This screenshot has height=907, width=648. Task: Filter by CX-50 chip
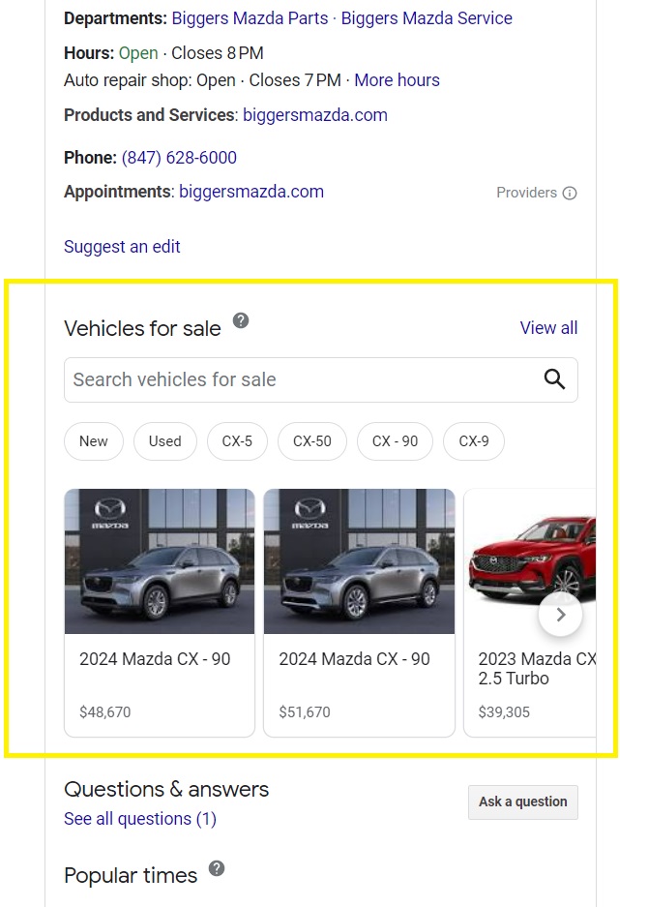(312, 441)
